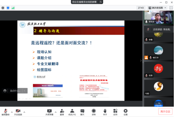Viewport: 174px width, 117px height.
Task: Open the Chat (聊天) icon
Action: (82, 112)
